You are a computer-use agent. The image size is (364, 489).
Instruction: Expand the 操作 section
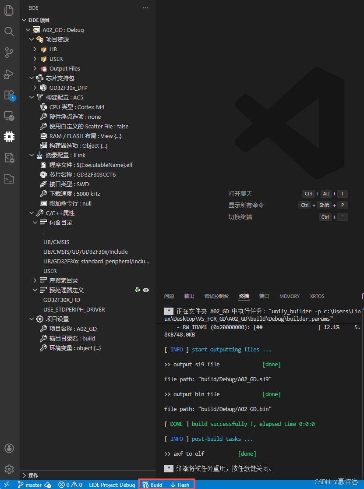pos(24,475)
